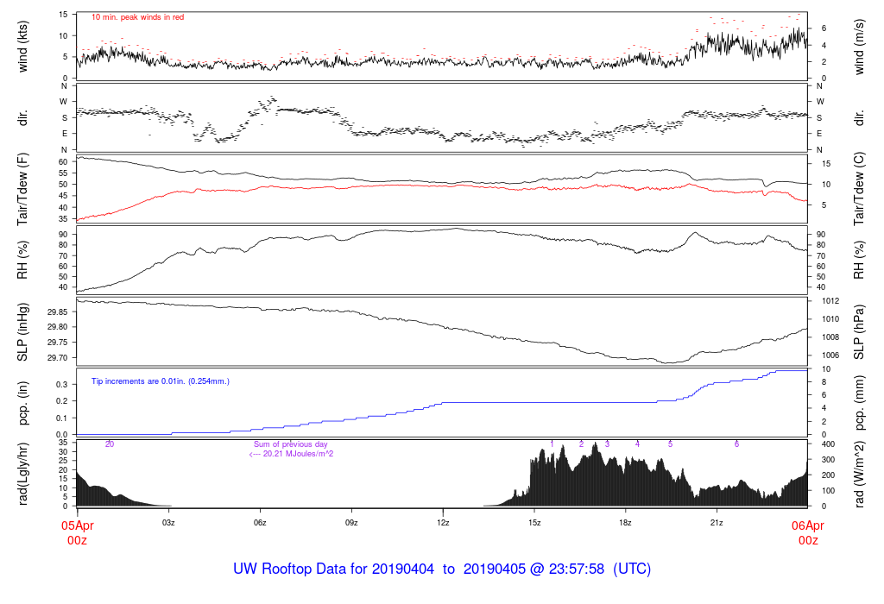Click the '03z' time axis tick
This screenshot has height=604, width=884.
[168, 523]
